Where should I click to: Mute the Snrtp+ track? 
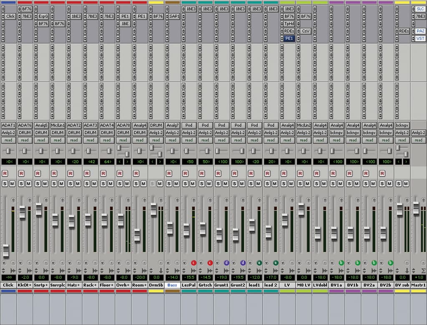45,184
